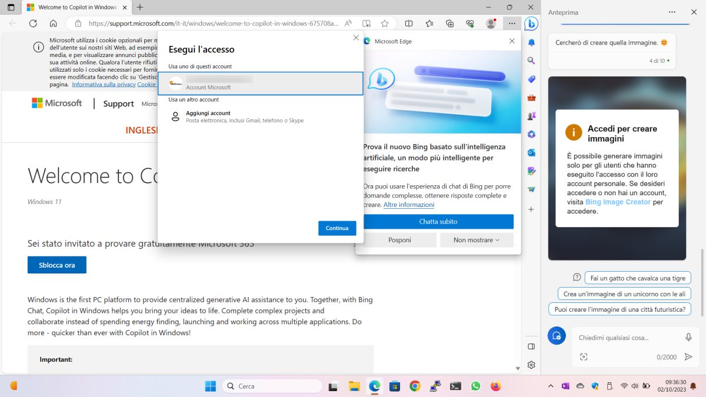Image resolution: width=706 pixels, height=397 pixels.
Task: Open Windows Start menu
Action: click(x=210, y=386)
